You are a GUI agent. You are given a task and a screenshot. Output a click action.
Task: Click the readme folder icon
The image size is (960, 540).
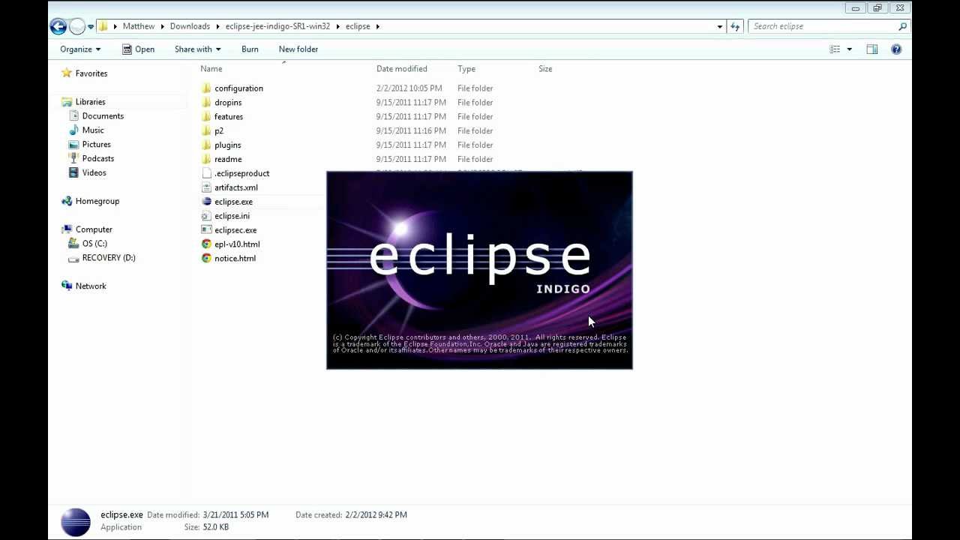206,160
